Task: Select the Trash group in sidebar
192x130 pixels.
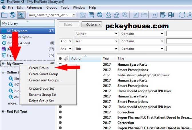Action: click(x=28, y=55)
